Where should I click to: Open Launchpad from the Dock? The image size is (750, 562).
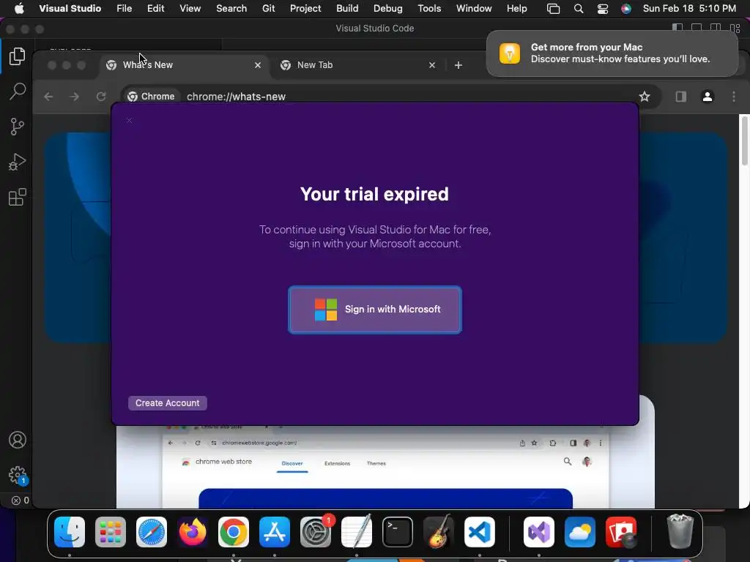click(x=111, y=532)
